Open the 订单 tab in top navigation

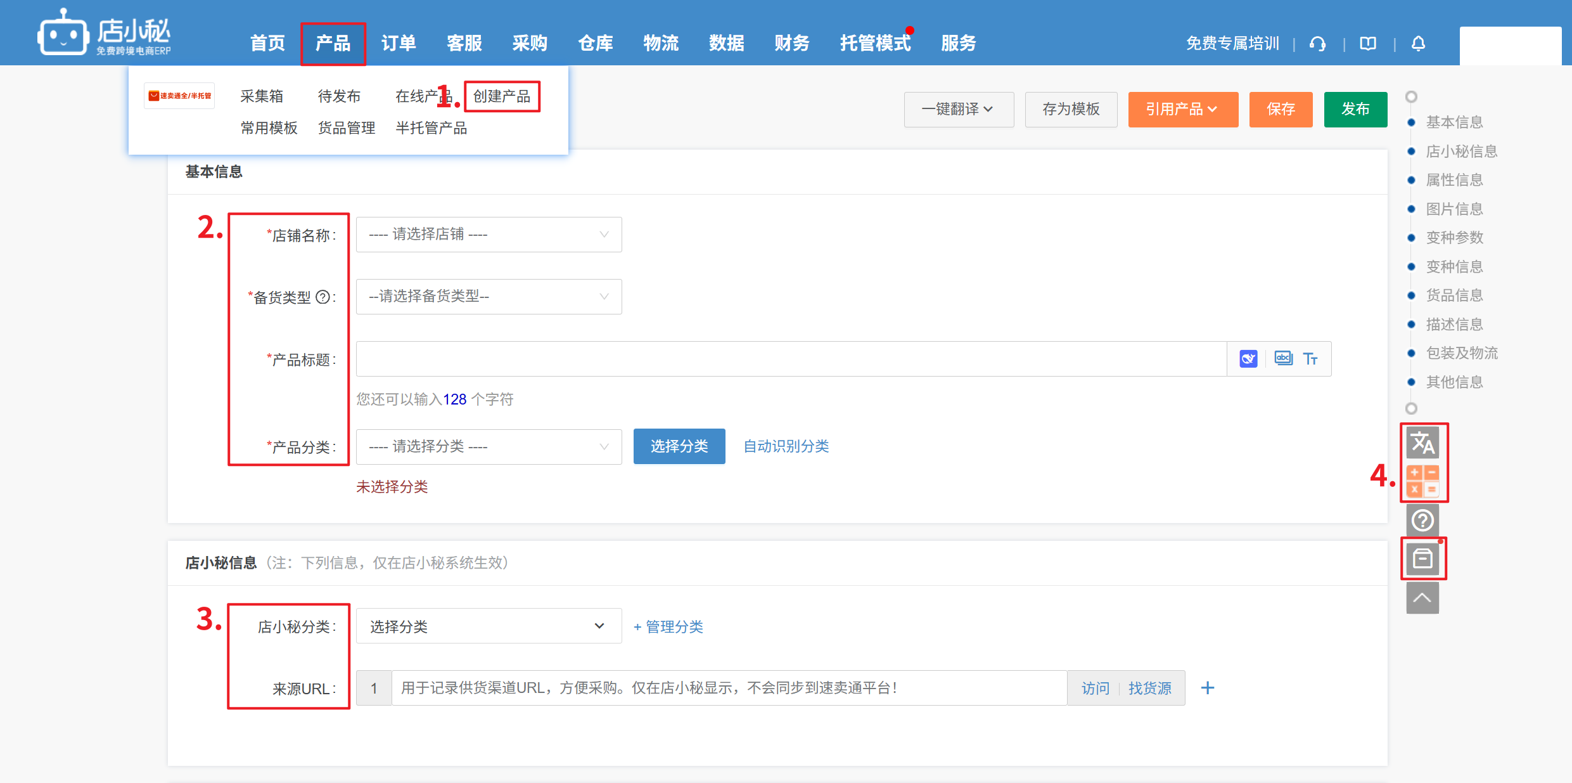point(399,43)
